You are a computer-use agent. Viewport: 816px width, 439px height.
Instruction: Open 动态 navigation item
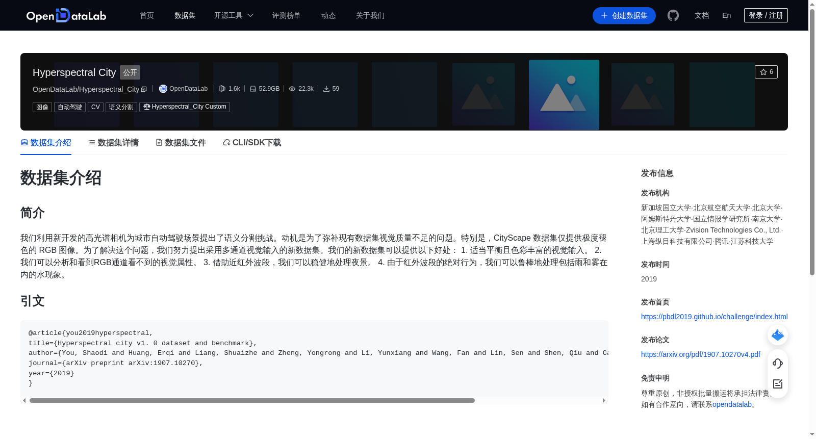(x=328, y=16)
